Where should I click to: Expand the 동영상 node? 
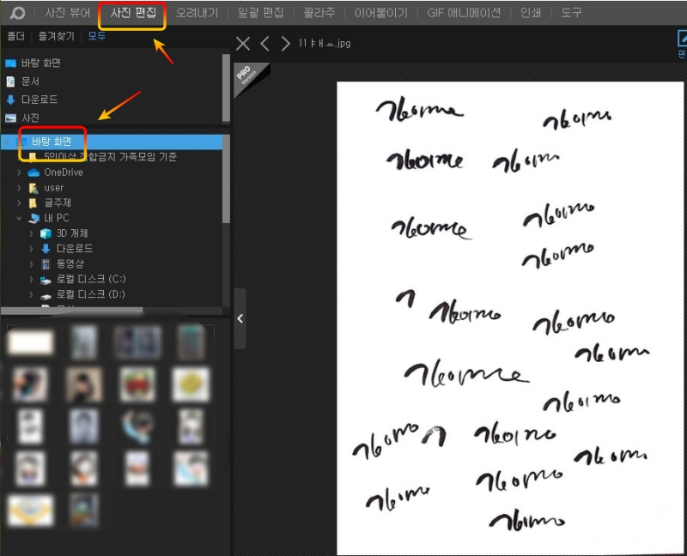click(x=31, y=264)
